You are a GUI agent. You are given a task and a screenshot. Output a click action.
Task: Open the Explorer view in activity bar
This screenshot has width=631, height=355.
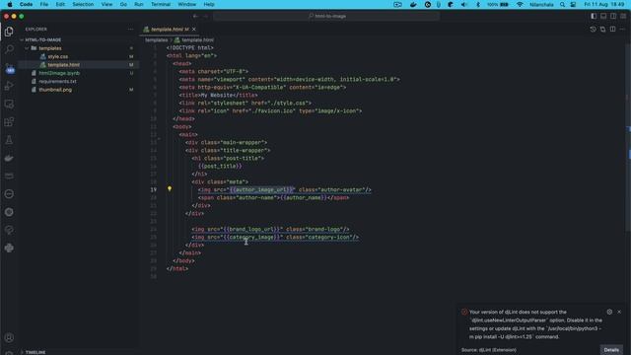(x=9, y=32)
